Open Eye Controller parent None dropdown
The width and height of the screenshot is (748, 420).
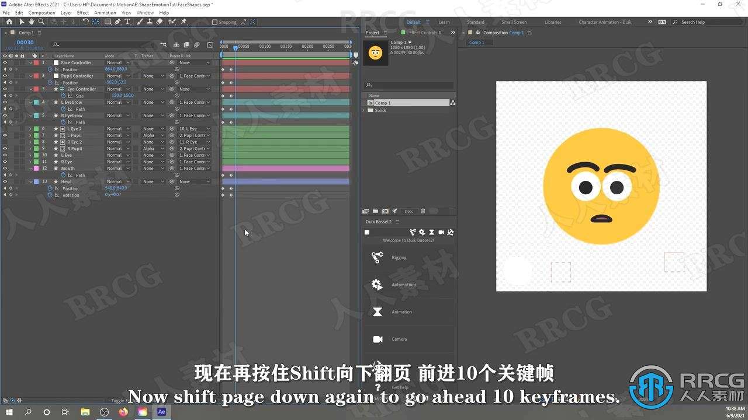coord(195,89)
